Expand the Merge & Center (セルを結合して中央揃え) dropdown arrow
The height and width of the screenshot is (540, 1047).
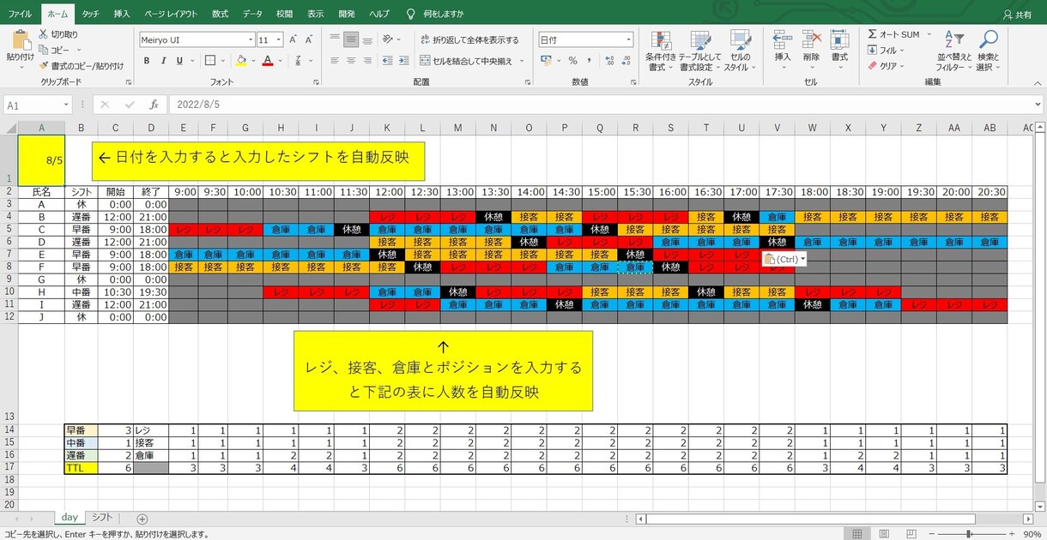click(x=520, y=61)
